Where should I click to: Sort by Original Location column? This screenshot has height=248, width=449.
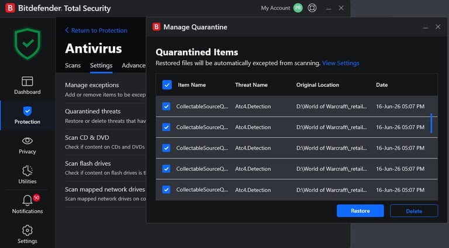tap(317, 85)
